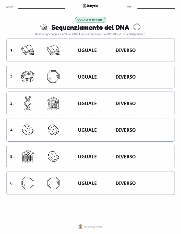
Task: Click the first book image in row 1
Action: (x=28, y=50)
